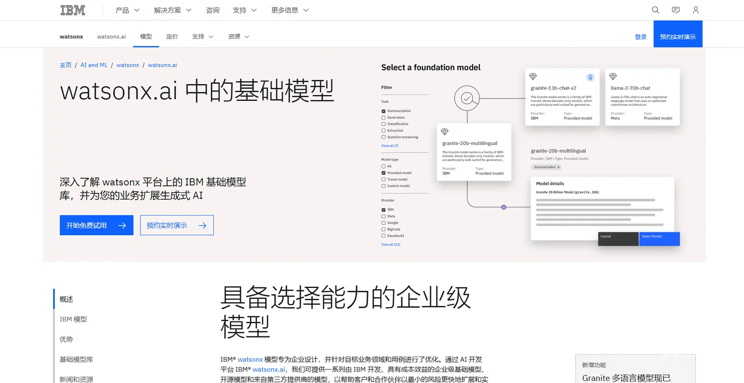The image size is (744, 383).
Task: Select IBM 模型 in side navigation
Action: coord(73,319)
